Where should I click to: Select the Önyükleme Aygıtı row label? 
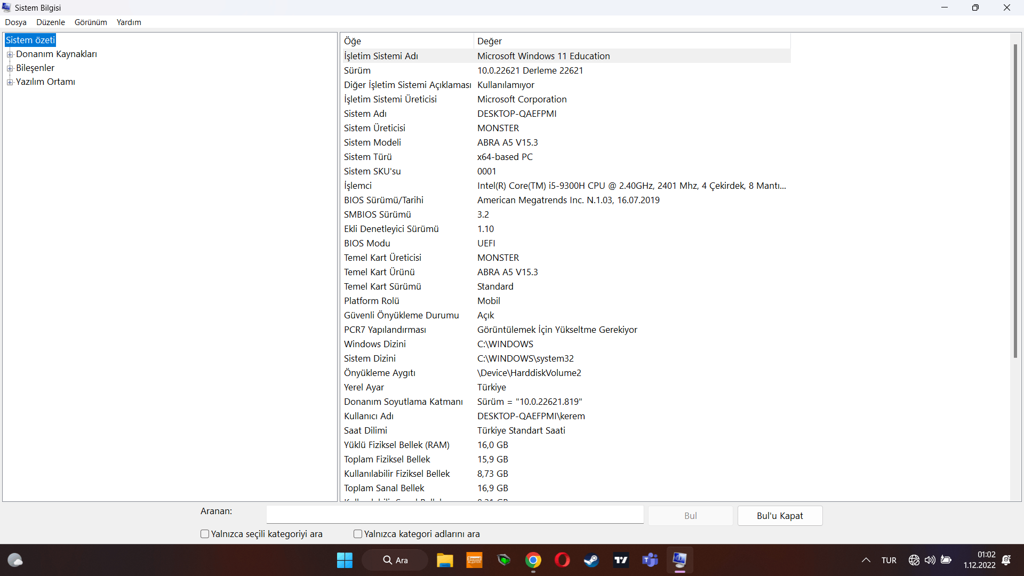(x=380, y=373)
